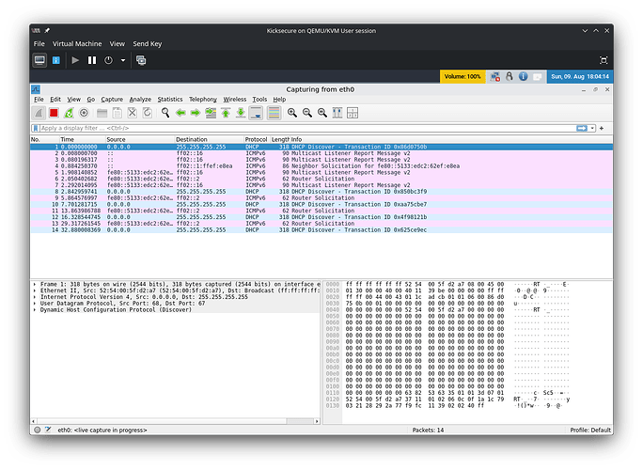Click the VM power shutdown icon
The image size is (643, 470).
coord(108,60)
